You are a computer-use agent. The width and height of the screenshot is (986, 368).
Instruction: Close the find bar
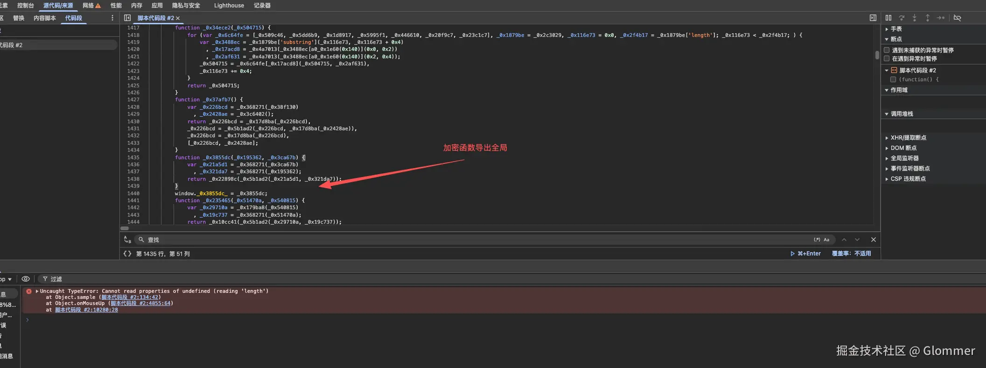(x=874, y=240)
